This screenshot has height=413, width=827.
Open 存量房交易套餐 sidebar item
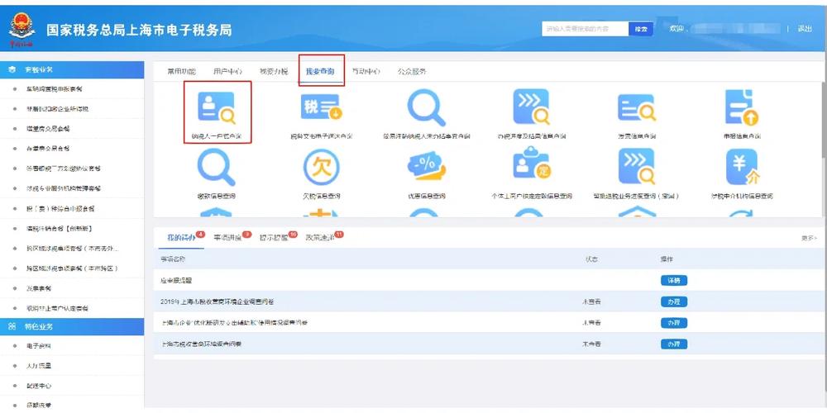point(48,149)
